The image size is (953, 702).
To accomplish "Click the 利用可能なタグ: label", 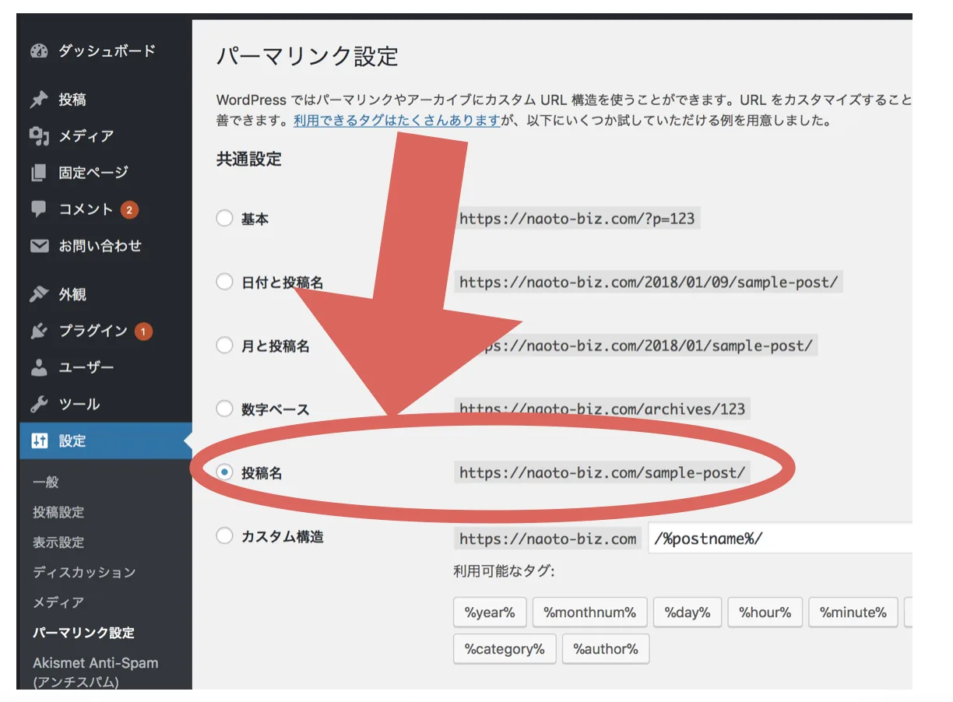I will pos(505,572).
